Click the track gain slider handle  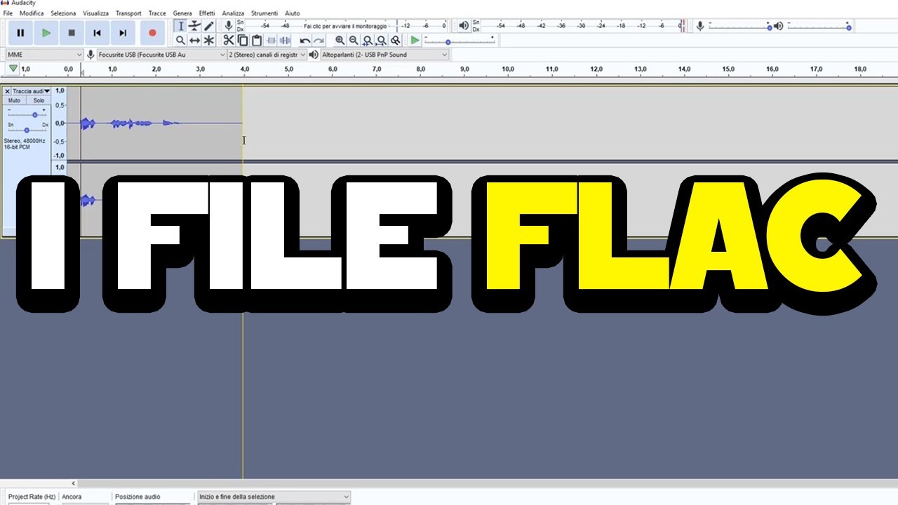click(x=34, y=115)
